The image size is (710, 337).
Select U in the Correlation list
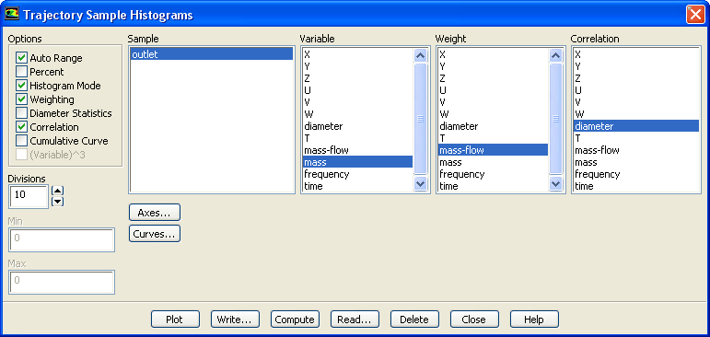click(x=636, y=90)
